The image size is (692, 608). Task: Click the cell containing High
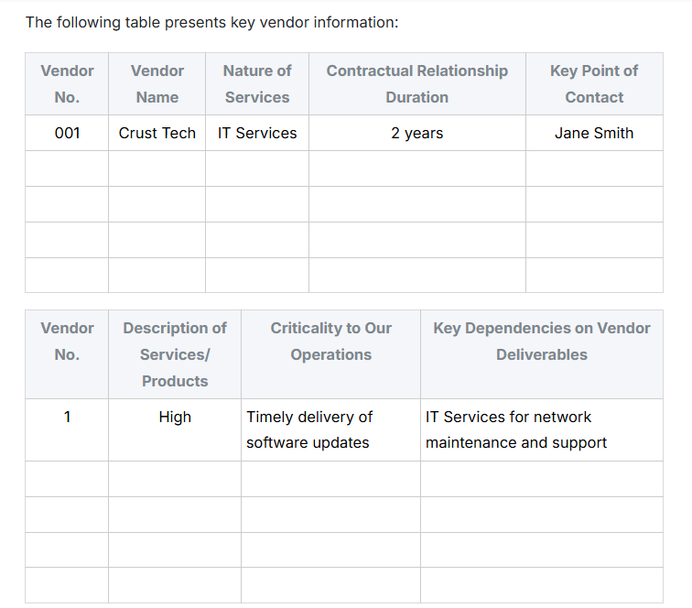[174, 418]
